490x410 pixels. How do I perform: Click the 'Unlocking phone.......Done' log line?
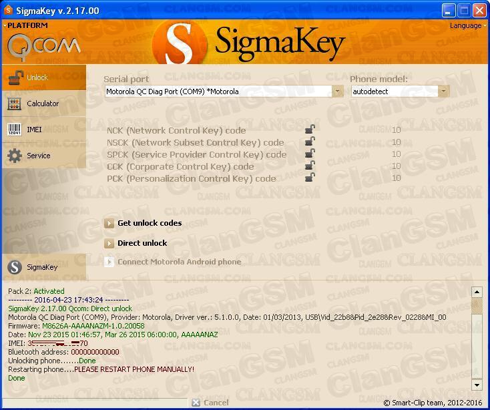(x=52, y=361)
